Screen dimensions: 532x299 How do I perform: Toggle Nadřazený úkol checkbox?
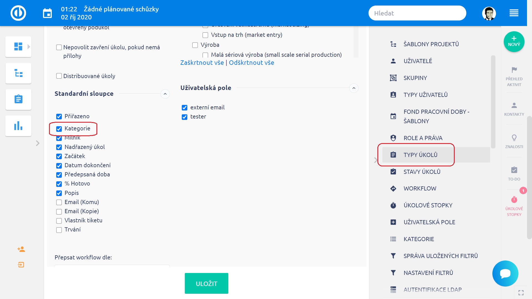[x=59, y=147]
